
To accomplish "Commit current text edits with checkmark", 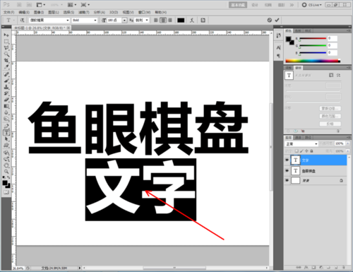I will tap(277, 20).
